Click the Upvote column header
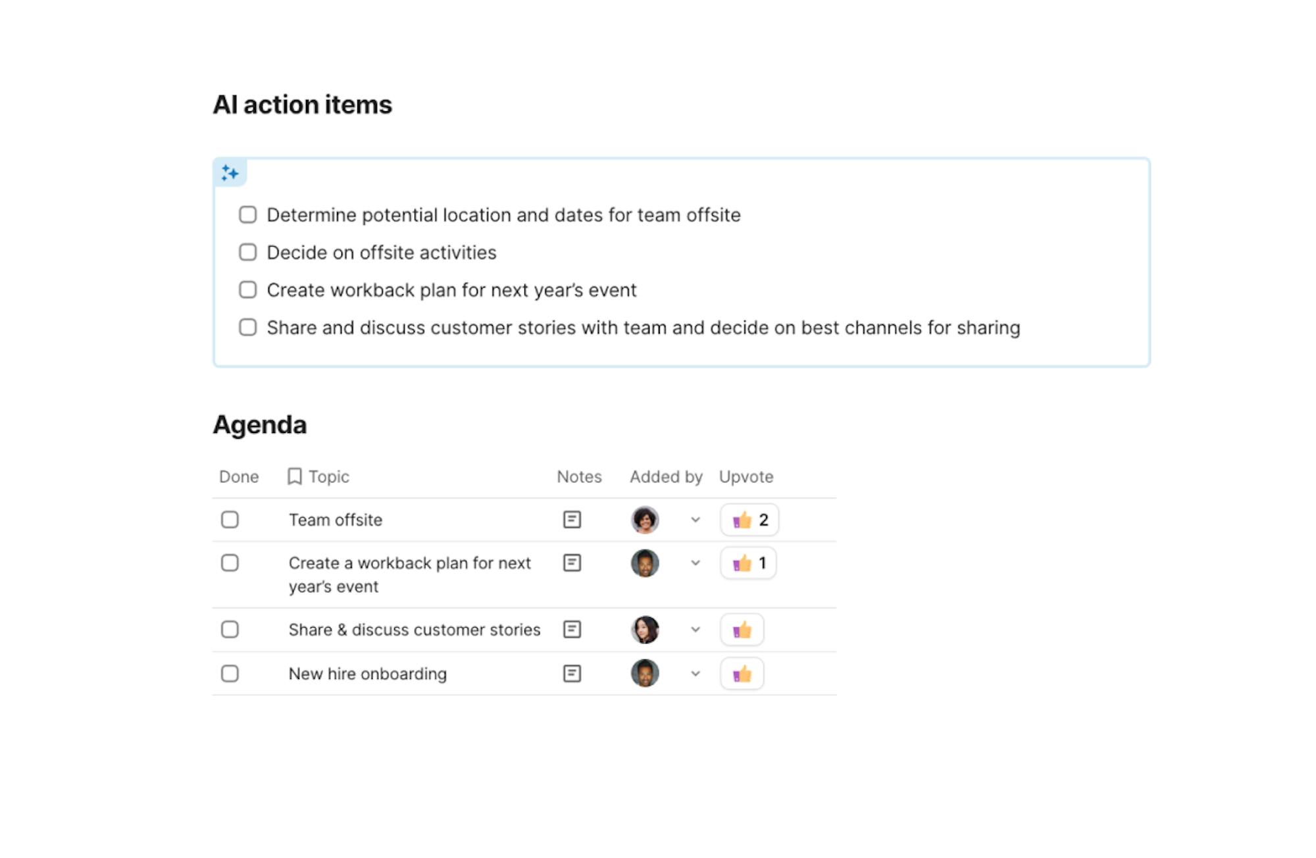Screen dimensions: 1316x858 click(746, 476)
